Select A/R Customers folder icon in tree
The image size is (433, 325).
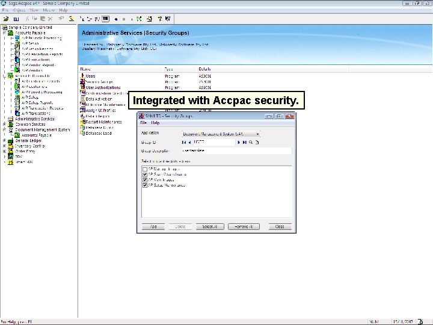[x=17, y=87]
